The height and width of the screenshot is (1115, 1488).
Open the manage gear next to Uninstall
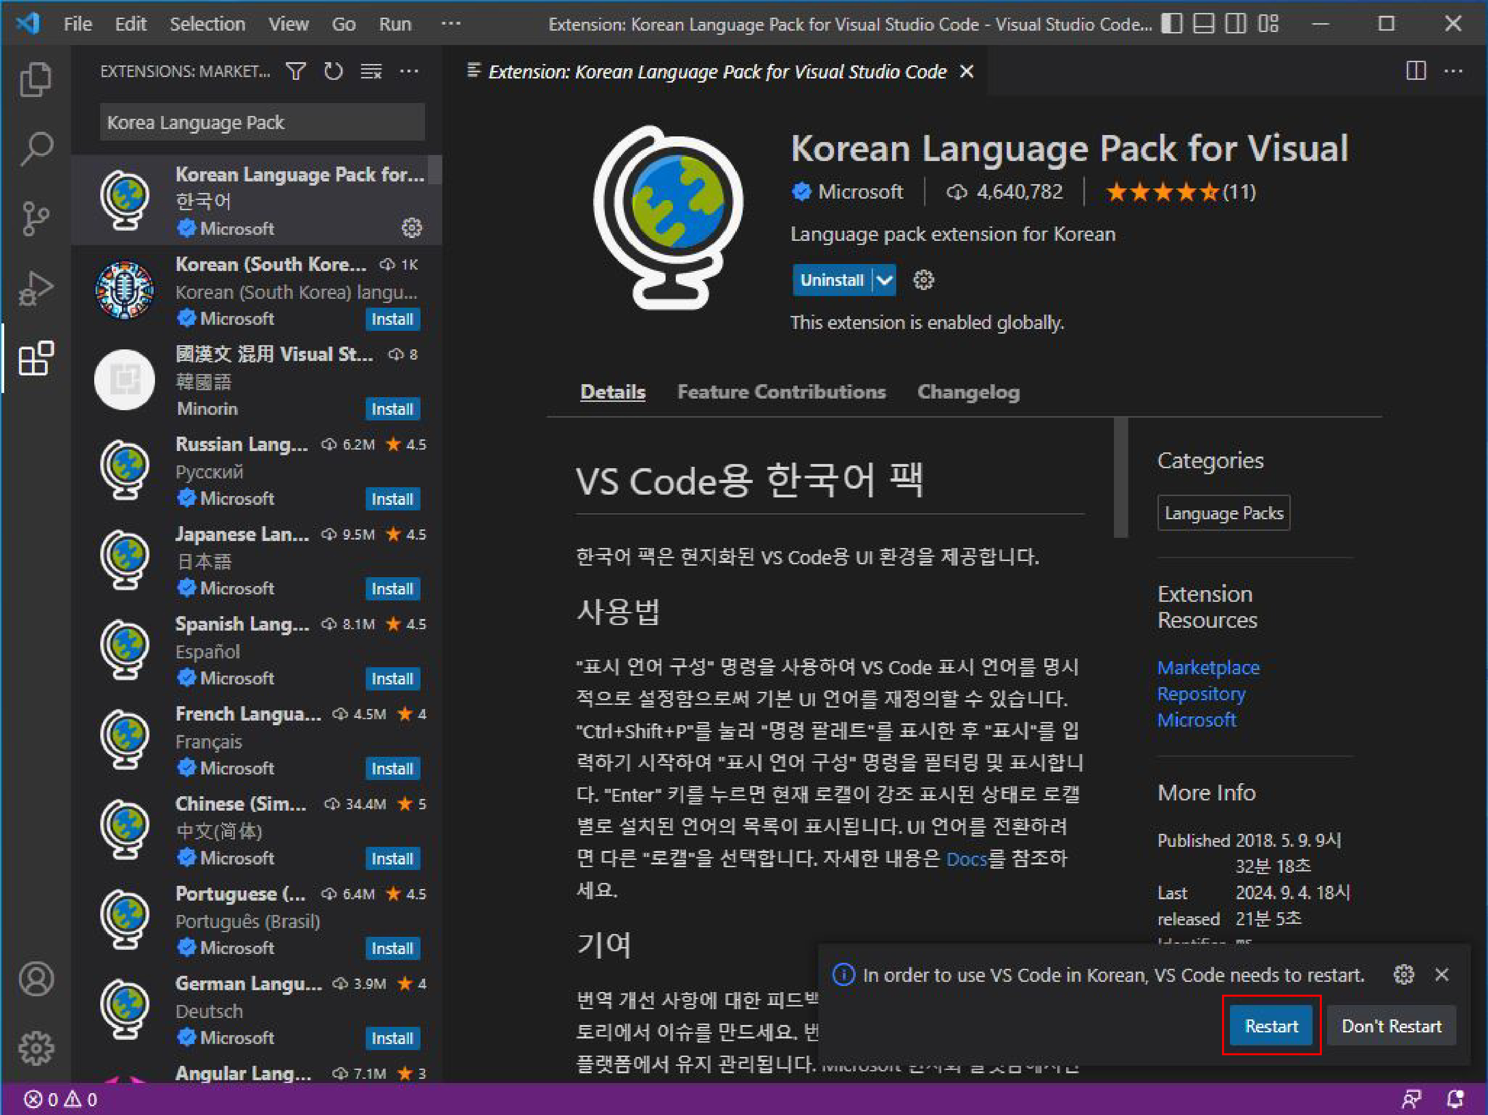[923, 280]
